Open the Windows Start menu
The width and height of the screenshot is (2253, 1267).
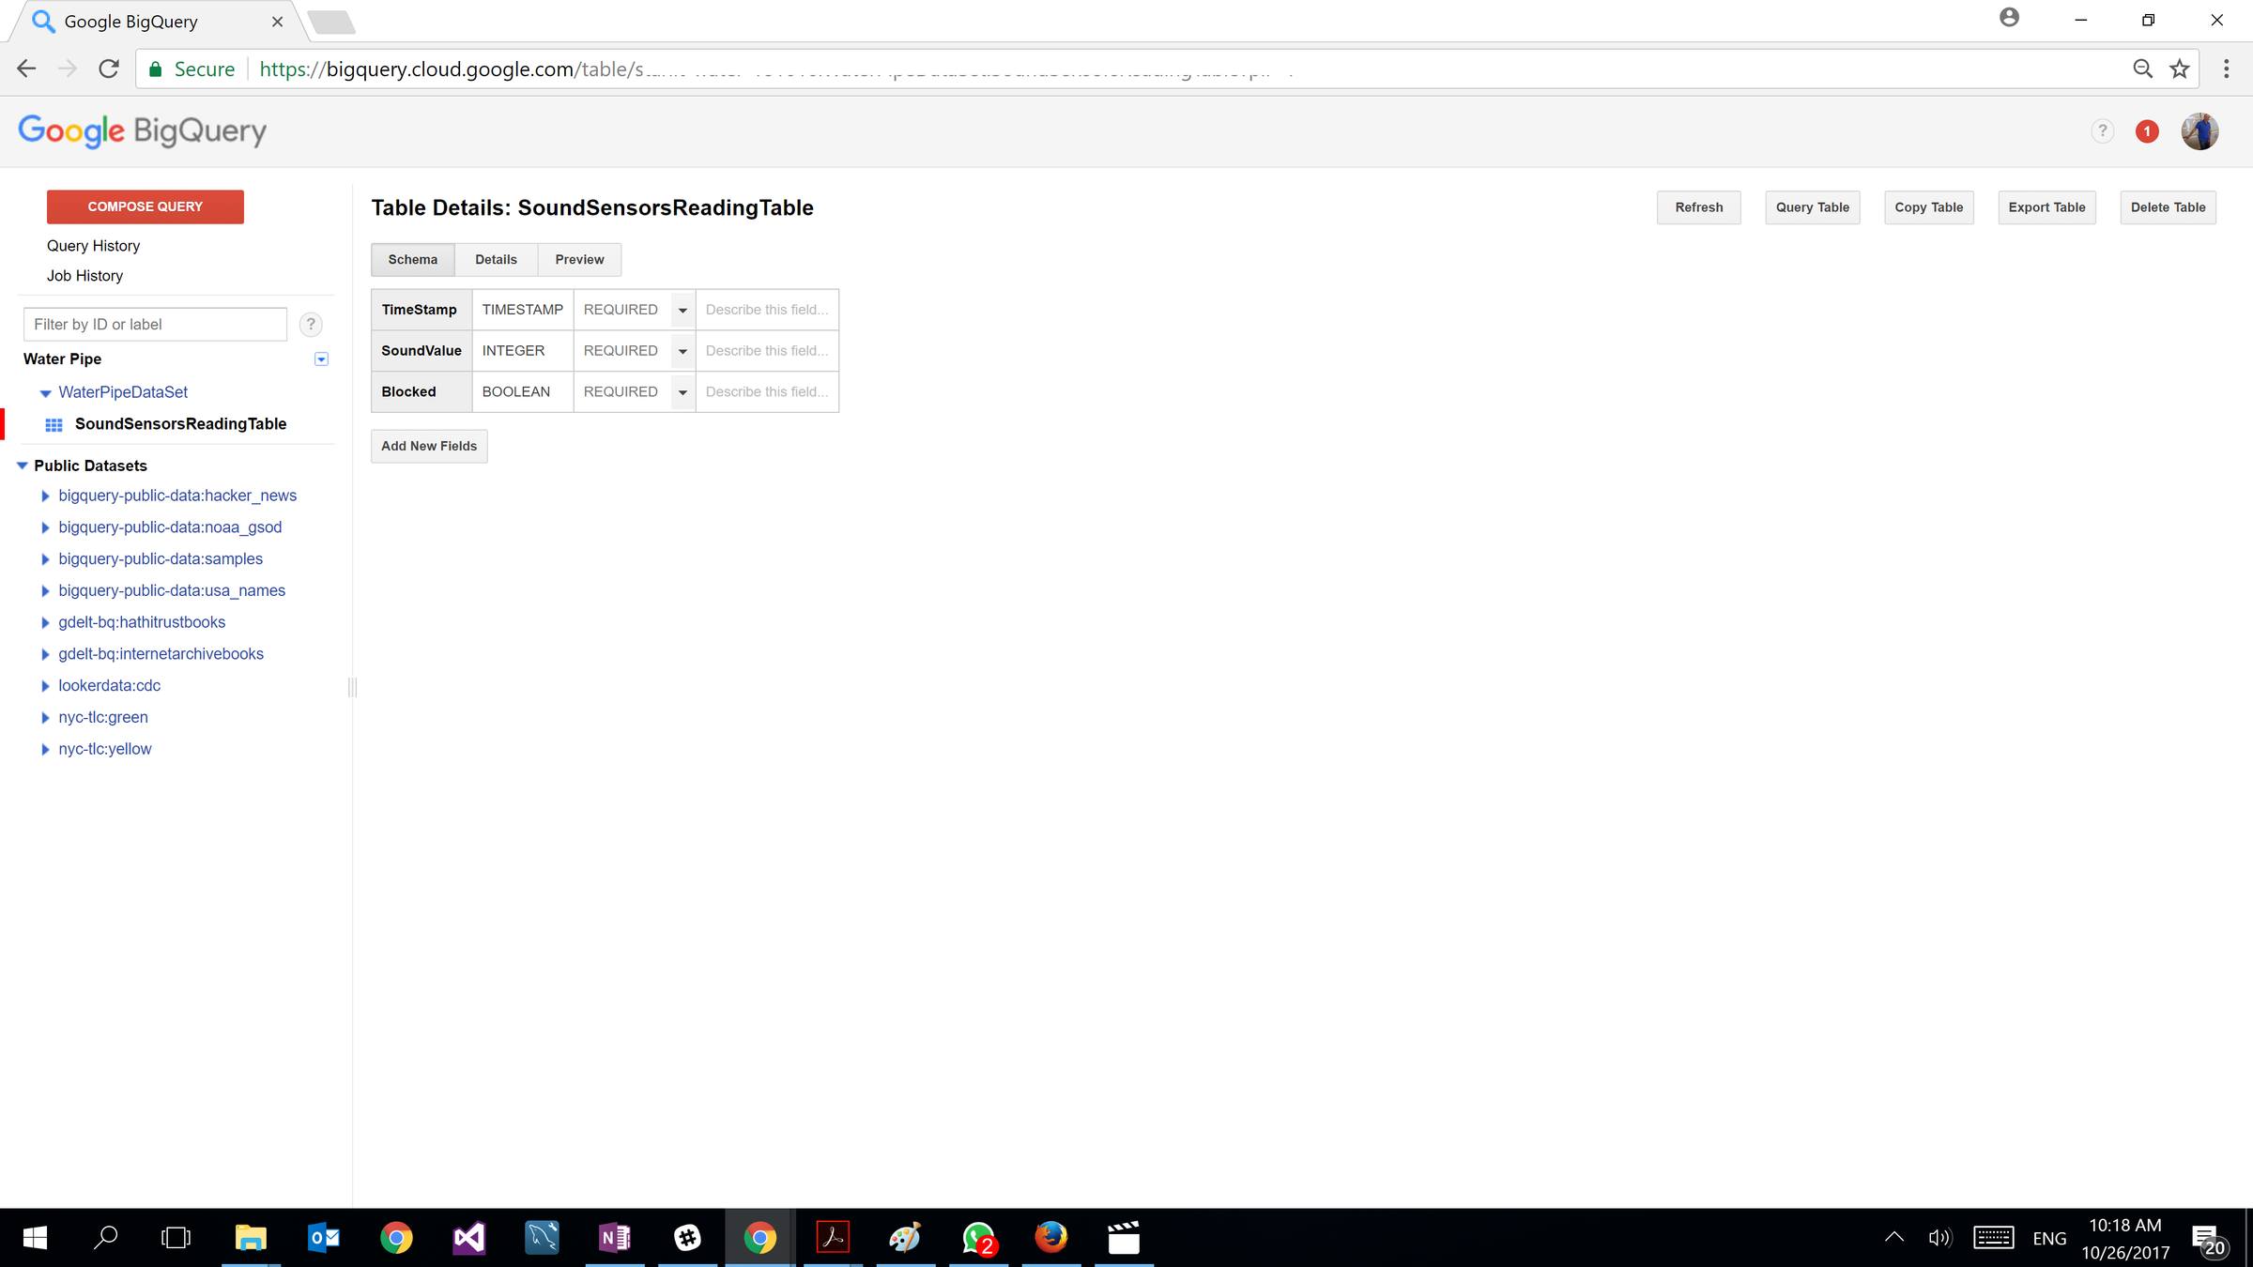click(35, 1238)
